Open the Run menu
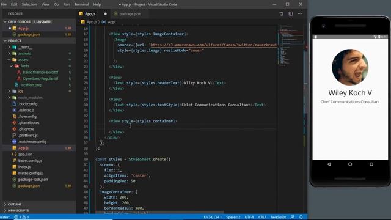391x220 pixels. (67, 4)
